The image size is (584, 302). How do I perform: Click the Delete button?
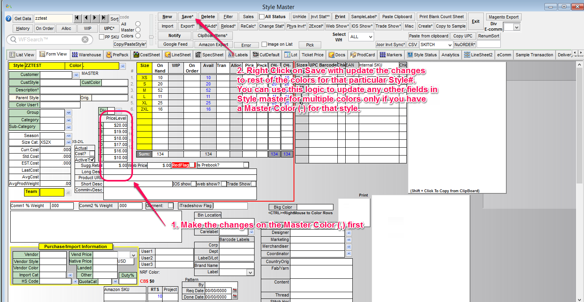click(208, 17)
